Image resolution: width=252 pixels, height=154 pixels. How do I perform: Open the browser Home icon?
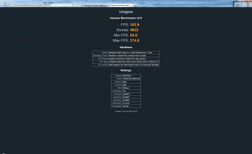point(243,5)
